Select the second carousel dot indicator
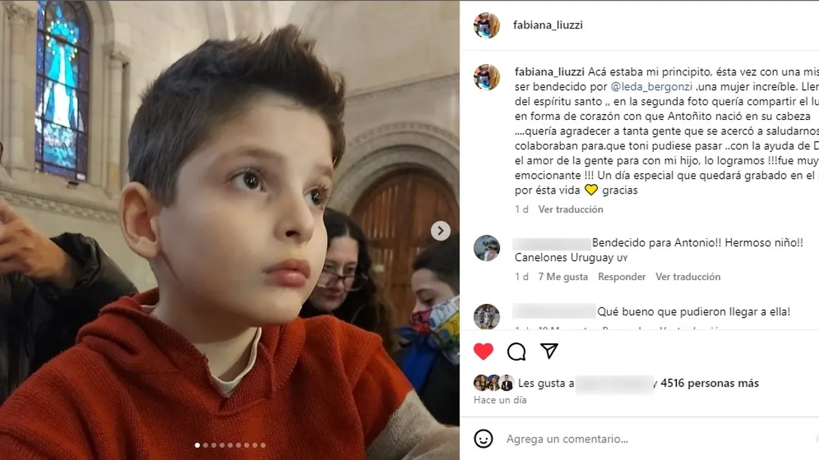Image resolution: width=819 pixels, height=460 pixels. [205, 445]
